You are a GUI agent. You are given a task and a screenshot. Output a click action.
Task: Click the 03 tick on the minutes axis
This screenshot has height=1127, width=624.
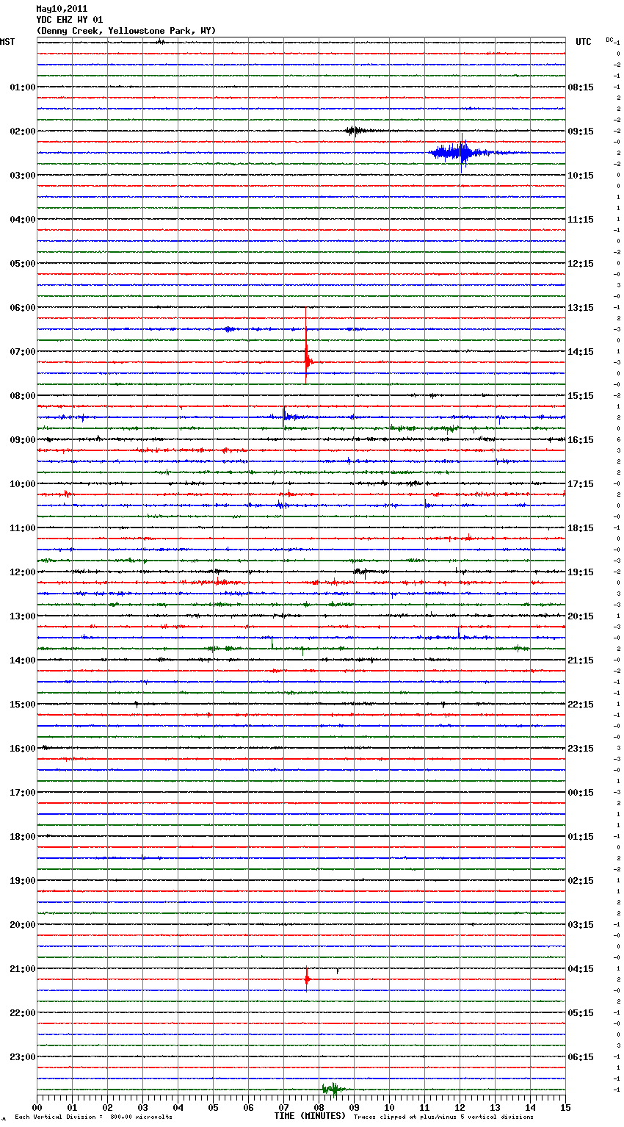[x=142, y=1106]
